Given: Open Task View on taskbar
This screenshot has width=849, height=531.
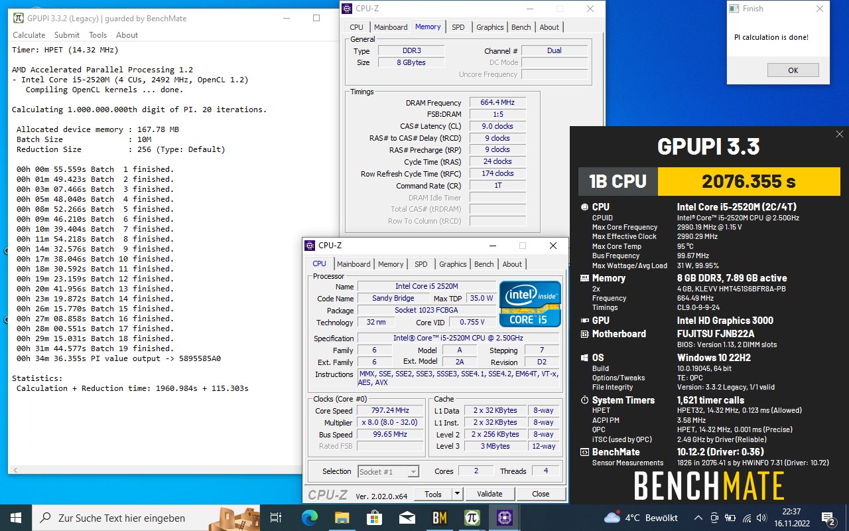Looking at the screenshot, I should point(276,518).
